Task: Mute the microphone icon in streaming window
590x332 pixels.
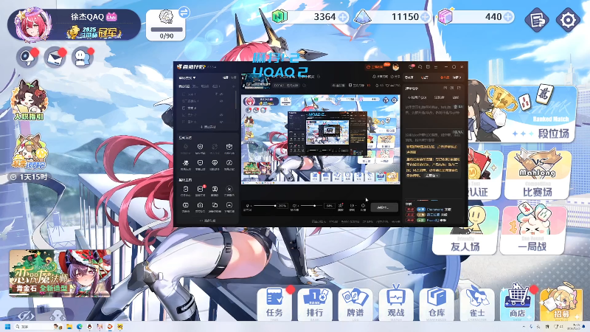Action: click(x=248, y=206)
